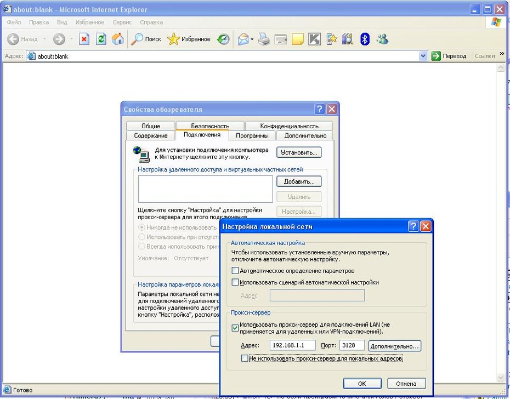Click the page-with-star toolbar icon
The width and height of the screenshot is (510, 399).
coord(331,39)
